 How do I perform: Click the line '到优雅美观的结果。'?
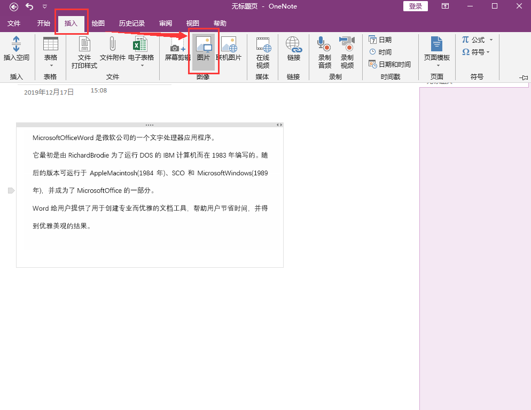62,226
